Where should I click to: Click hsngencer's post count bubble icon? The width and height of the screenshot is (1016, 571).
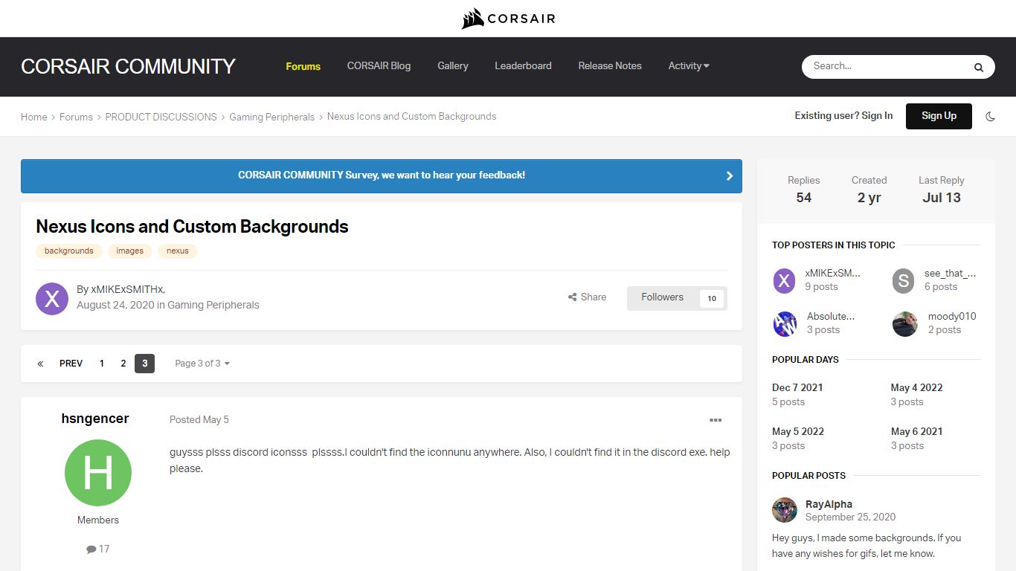pos(91,549)
